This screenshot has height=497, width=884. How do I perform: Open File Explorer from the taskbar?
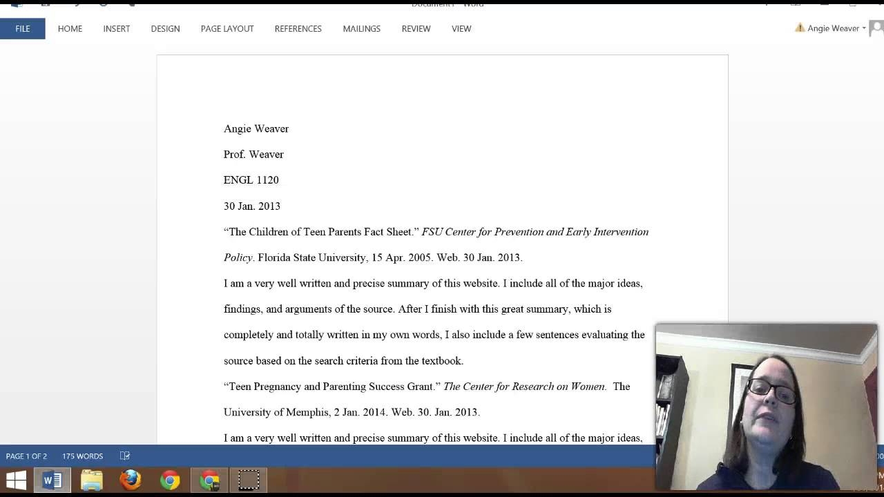tap(91, 479)
